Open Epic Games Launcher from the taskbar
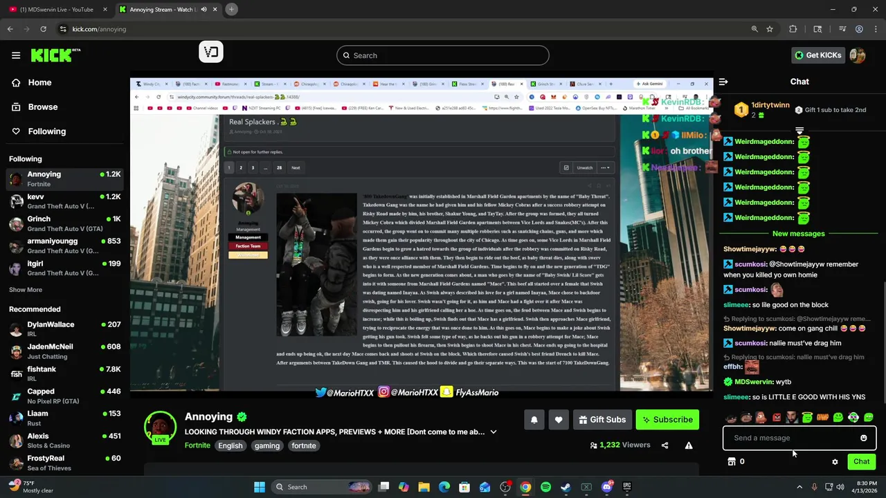The image size is (886, 498). tap(627, 487)
